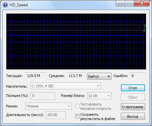
Task: Open the О программе dialog
Action: click(133, 107)
